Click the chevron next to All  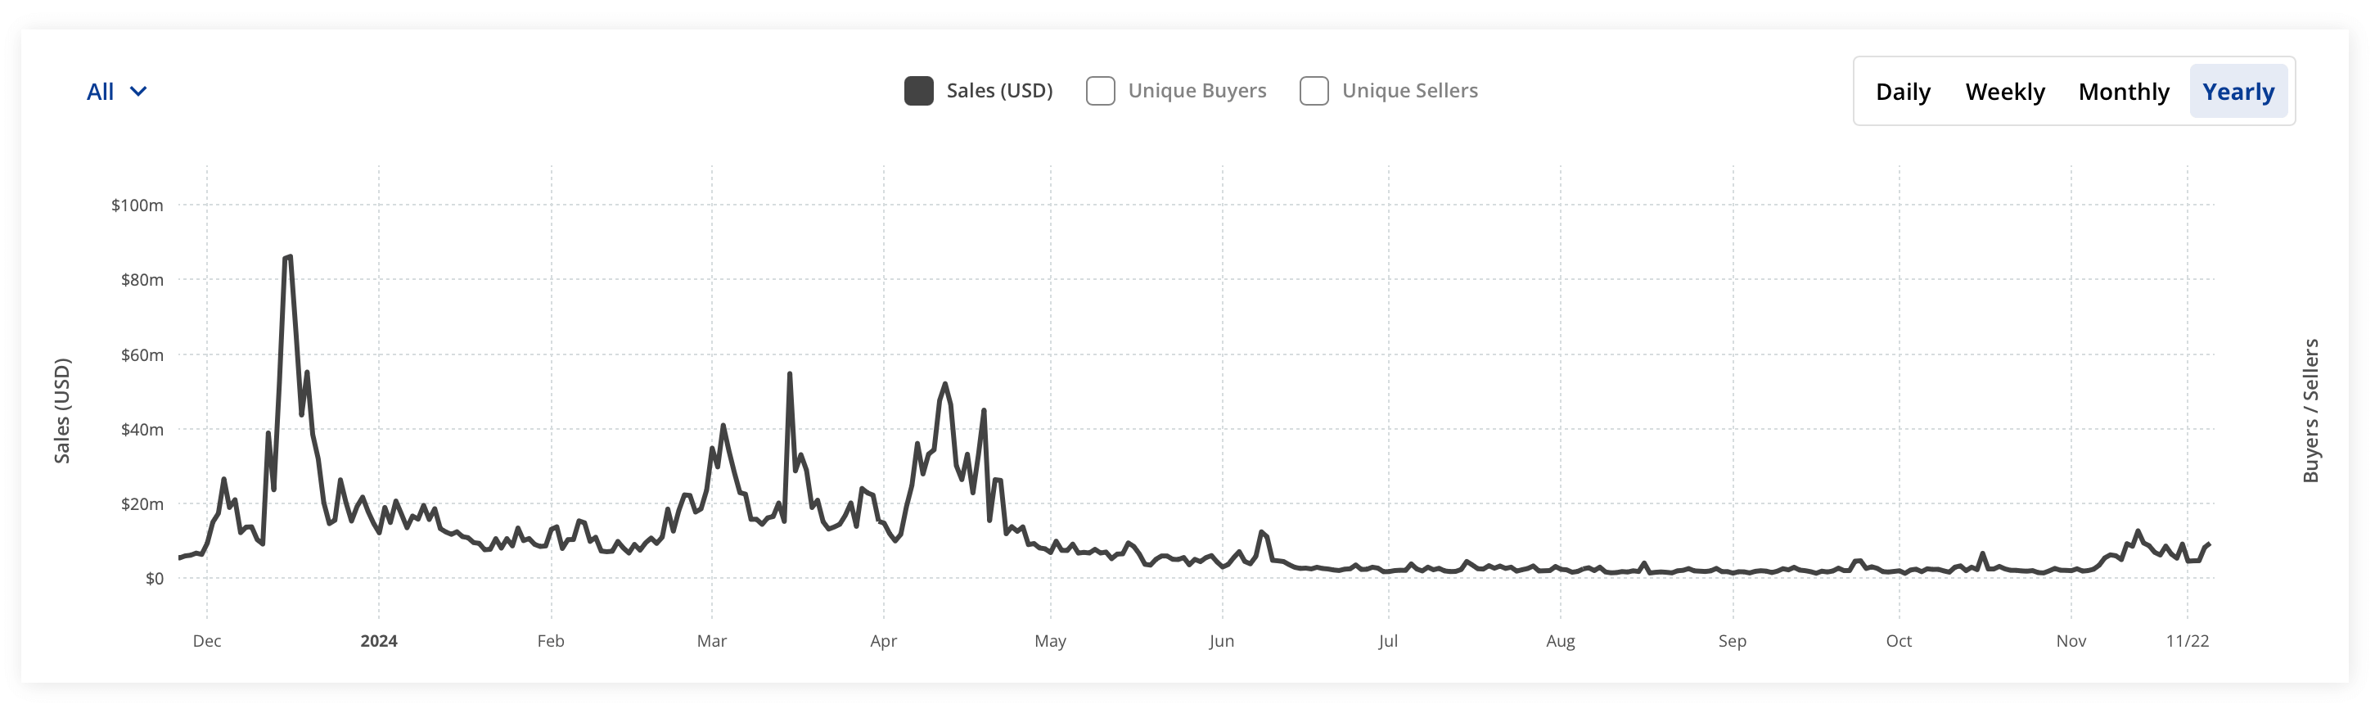click(138, 92)
